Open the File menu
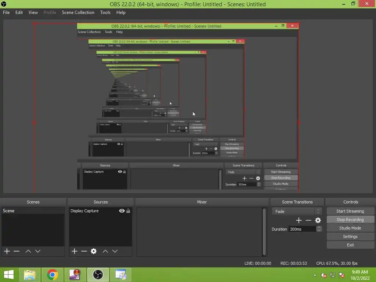This screenshot has width=376, height=282. click(x=6, y=12)
